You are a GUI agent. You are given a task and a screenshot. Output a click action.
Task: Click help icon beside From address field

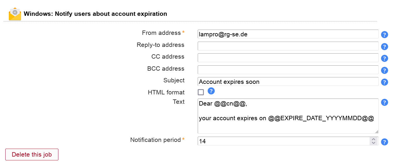click(385, 35)
